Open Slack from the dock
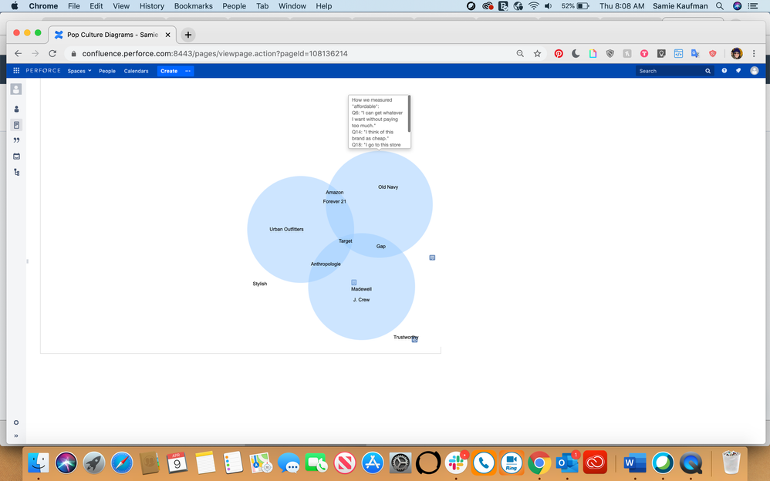This screenshot has height=481, width=770. point(456,462)
